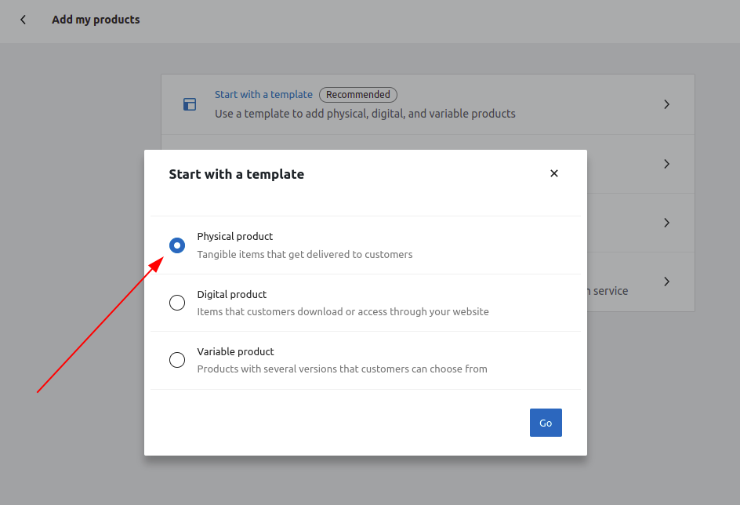The width and height of the screenshot is (740, 505).
Task: Click the 'Variable product' label text
Action: coord(235,352)
